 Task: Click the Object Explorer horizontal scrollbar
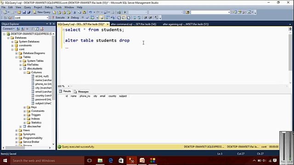27,148
